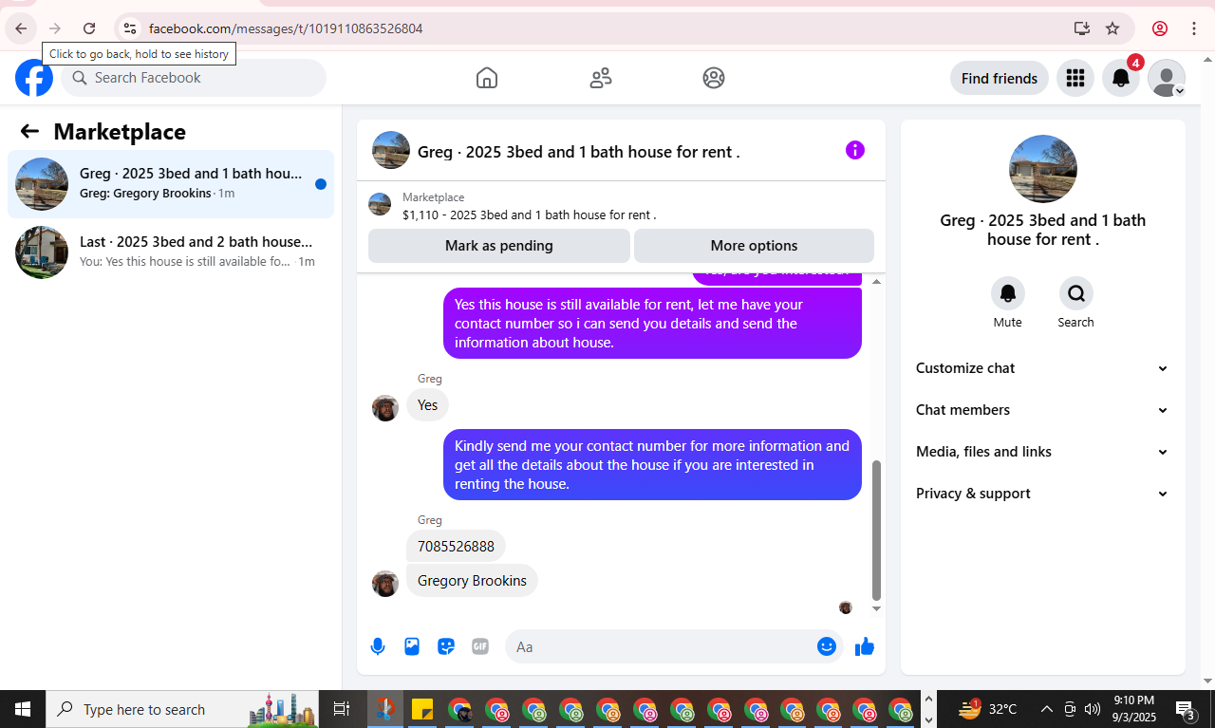Expand the Chat members section
Screen dimensions: 1215x728
1042,410
